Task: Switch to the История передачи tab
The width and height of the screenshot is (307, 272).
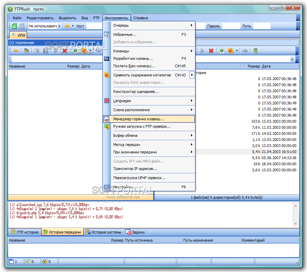Action: 63,232
